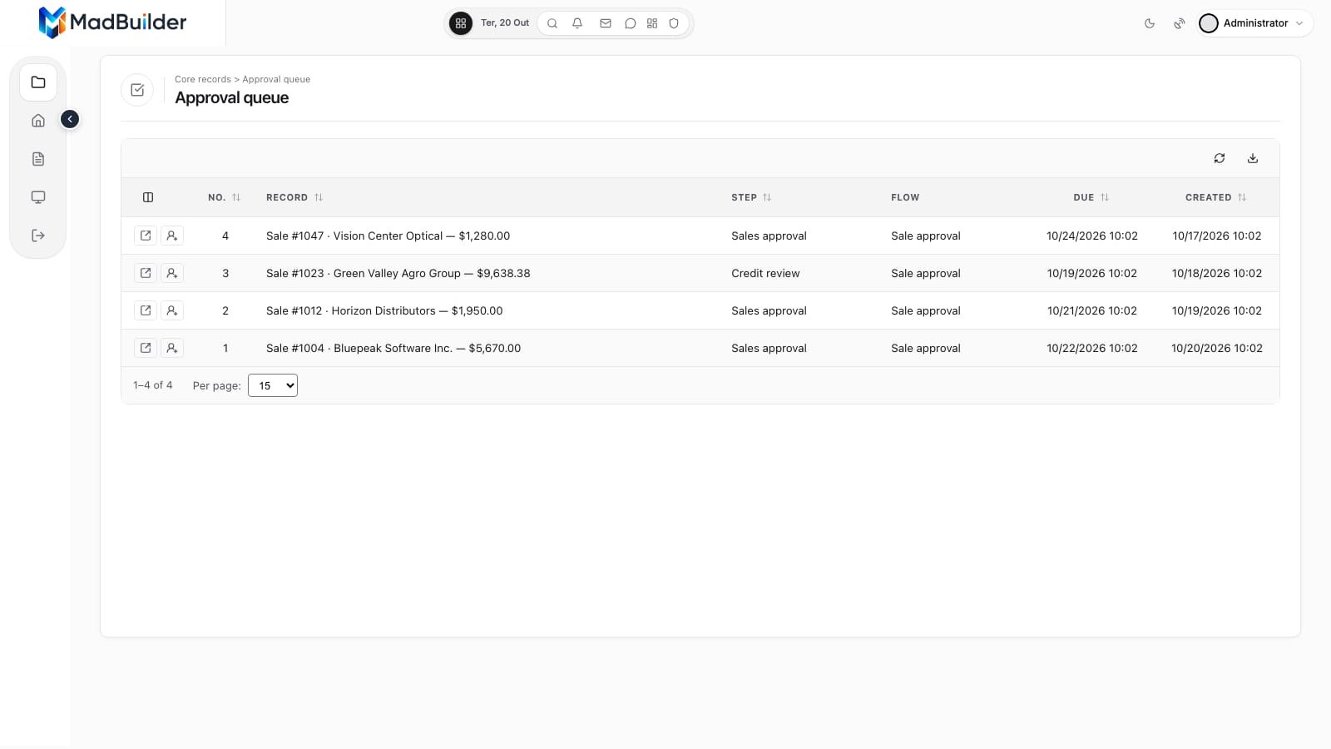Download the approval queue export
The width and height of the screenshot is (1331, 749).
pos(1253,158)
